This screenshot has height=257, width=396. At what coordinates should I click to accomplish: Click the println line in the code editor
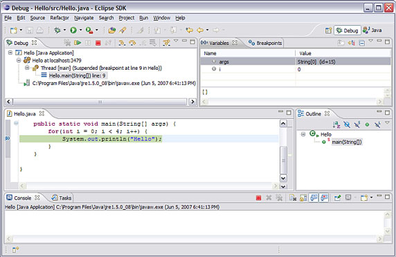coord(112,139)
